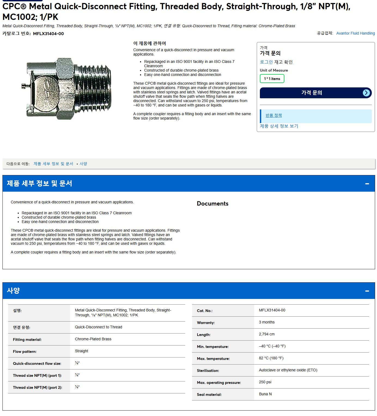Click the quick-disconnect fitting product image
Screen dimensions: 377x416
[66, 88]
